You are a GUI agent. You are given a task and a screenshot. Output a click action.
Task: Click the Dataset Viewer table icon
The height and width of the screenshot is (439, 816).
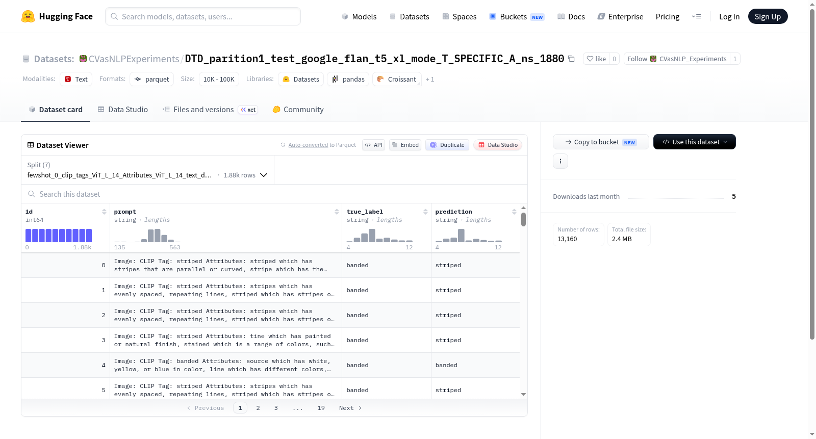pyautogui.click(x=31, y=145)
